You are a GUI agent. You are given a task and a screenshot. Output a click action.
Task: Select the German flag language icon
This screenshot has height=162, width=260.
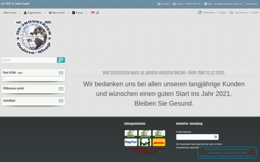[93, 13]
